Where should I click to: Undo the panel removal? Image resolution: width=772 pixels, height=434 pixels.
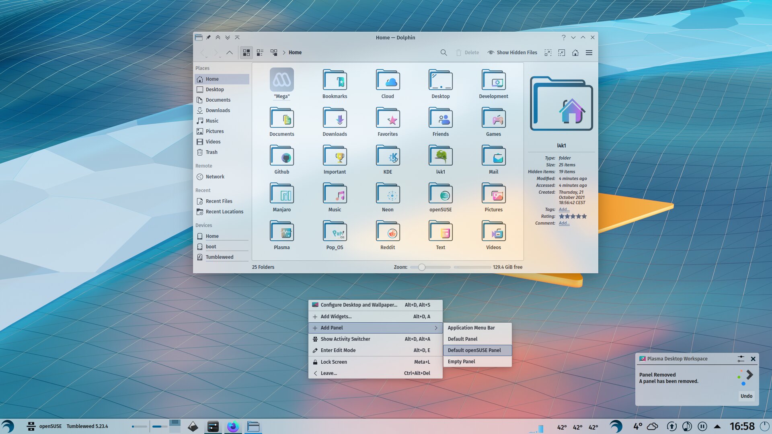point(746,396)
